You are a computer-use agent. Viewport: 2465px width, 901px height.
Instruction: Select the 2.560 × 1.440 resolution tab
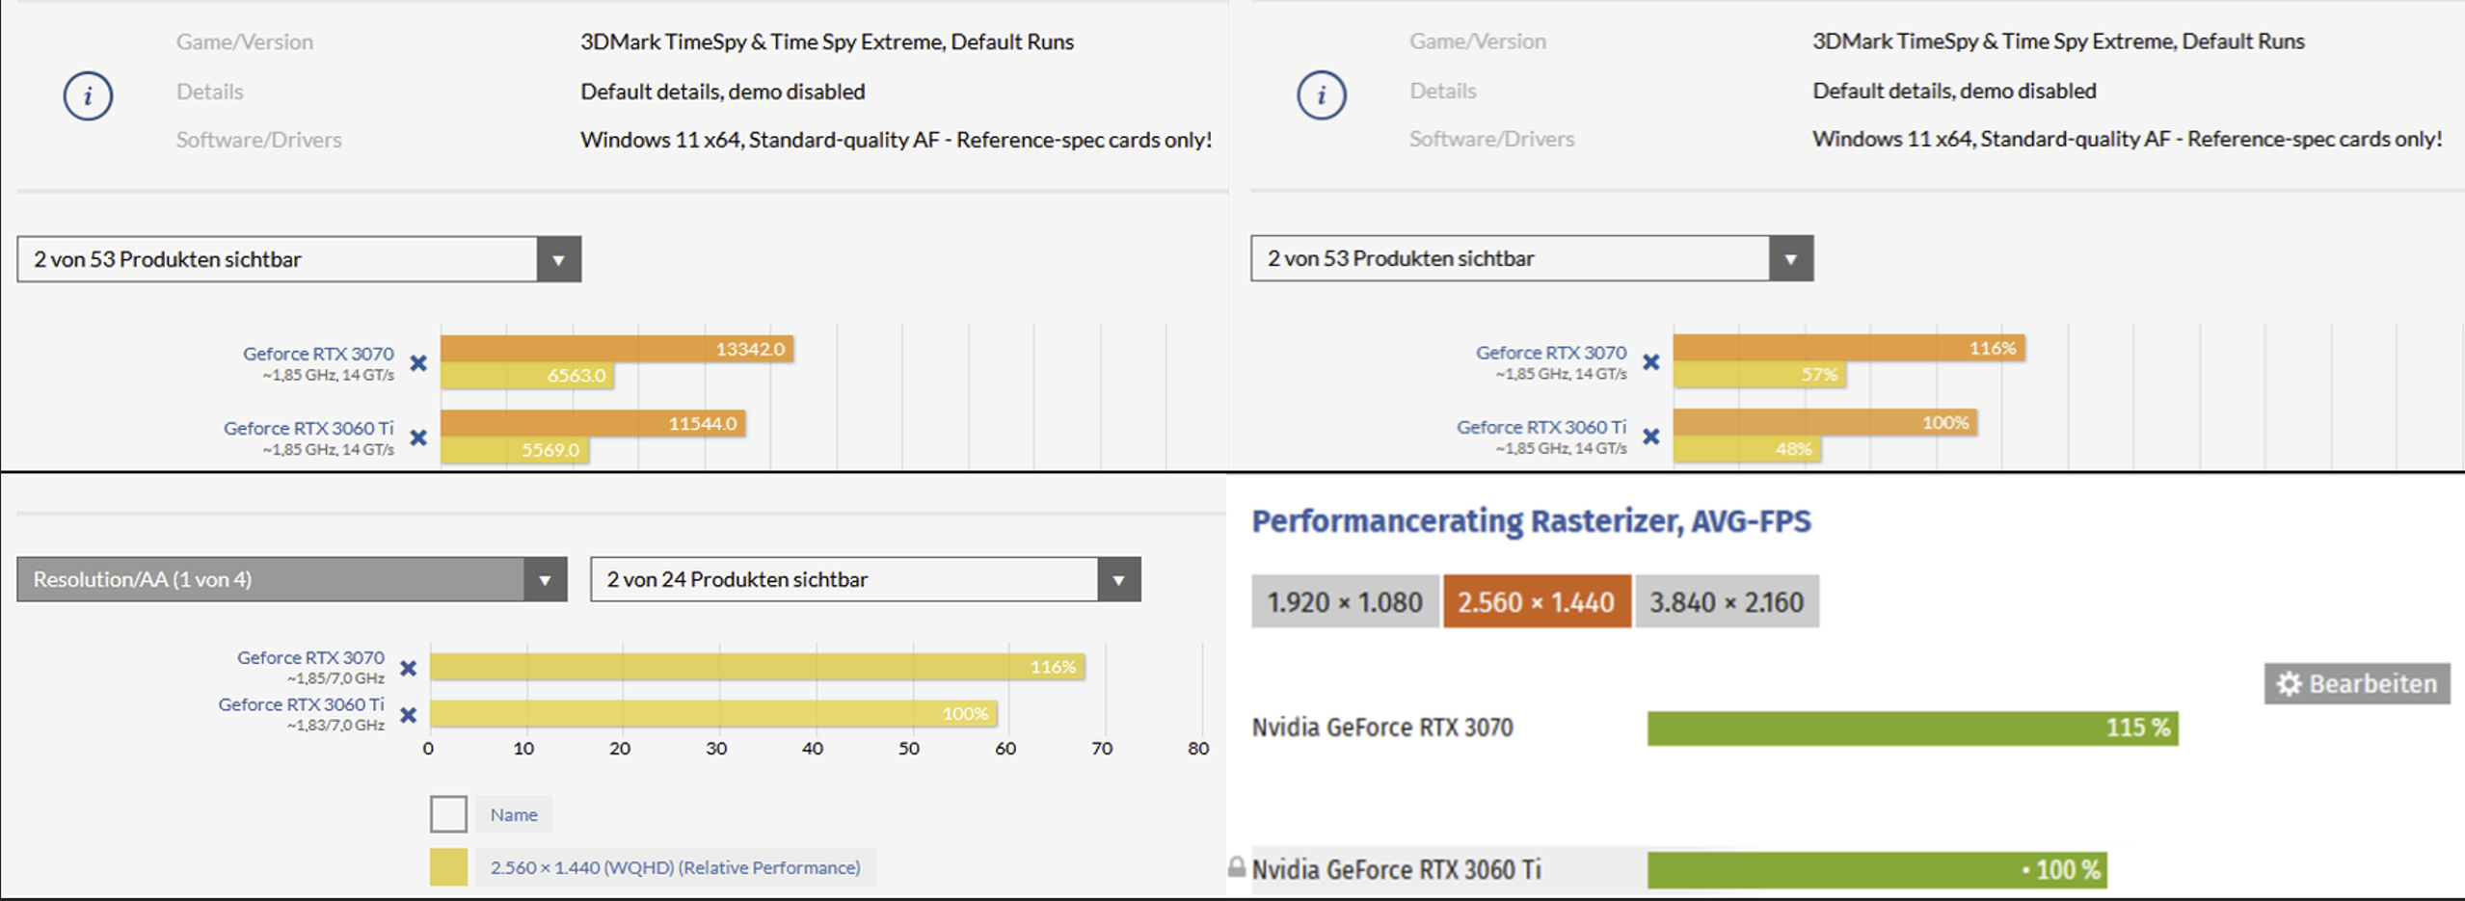click(x=1537, y=601)
